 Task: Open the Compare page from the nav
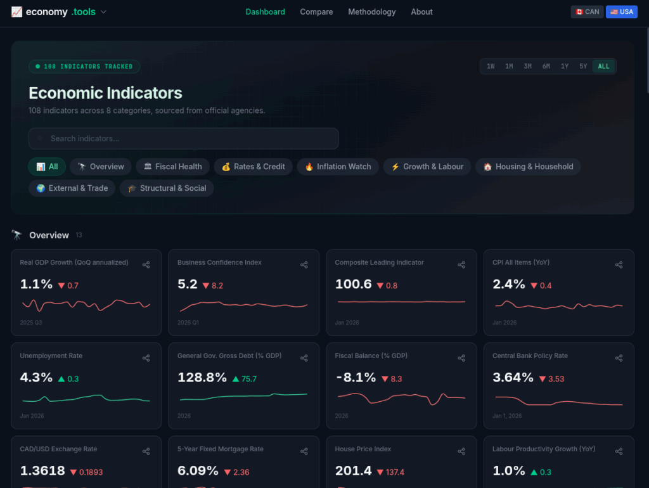coord(316,12)
